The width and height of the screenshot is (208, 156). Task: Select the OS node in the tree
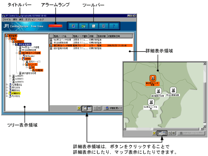(x=33, y=67)
